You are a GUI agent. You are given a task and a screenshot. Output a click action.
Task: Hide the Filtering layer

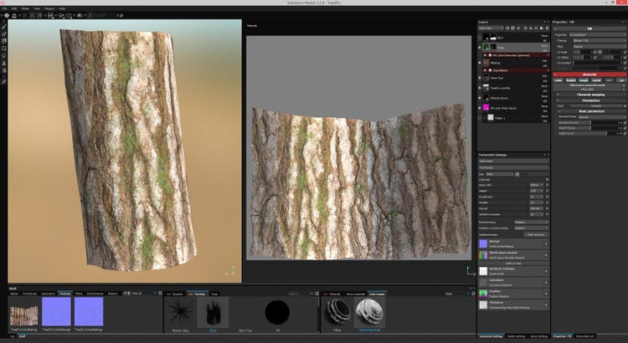481,62
